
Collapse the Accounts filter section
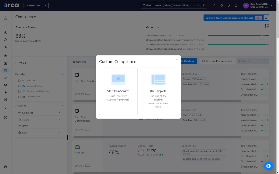click(x=62, y=106)
